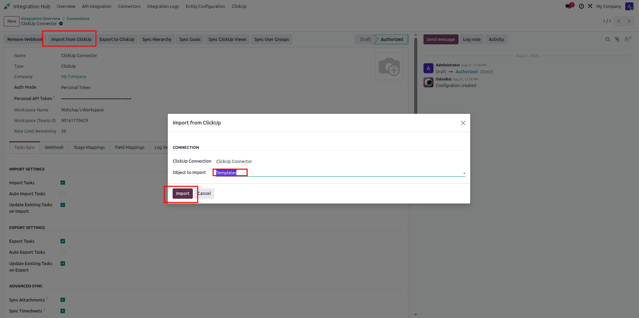Attach a file using paperclip icon
639x318 pixels.
[x=617, y=40]
